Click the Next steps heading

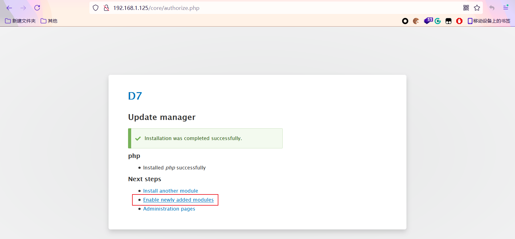(x=144, y=179)
